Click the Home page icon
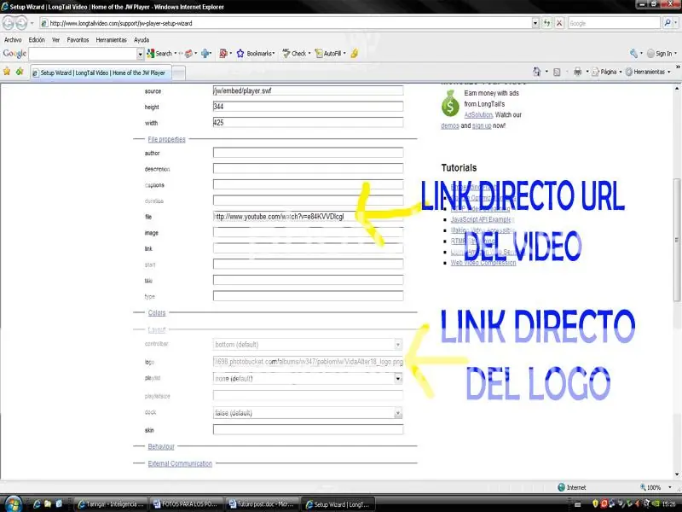Screen dimensions: 682x512 (x=537, y=72)
